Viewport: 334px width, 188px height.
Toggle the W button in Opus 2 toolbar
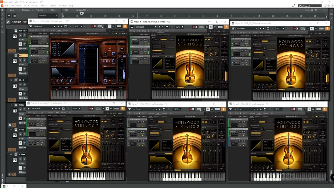coord(214,27)
